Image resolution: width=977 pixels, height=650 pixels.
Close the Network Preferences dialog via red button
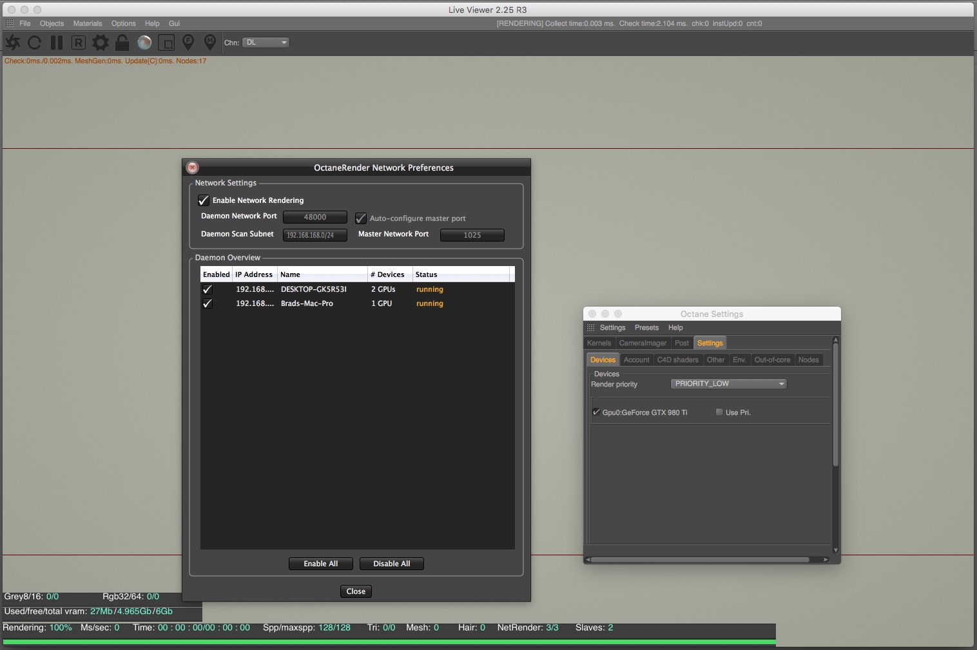[x=192, y=167]
